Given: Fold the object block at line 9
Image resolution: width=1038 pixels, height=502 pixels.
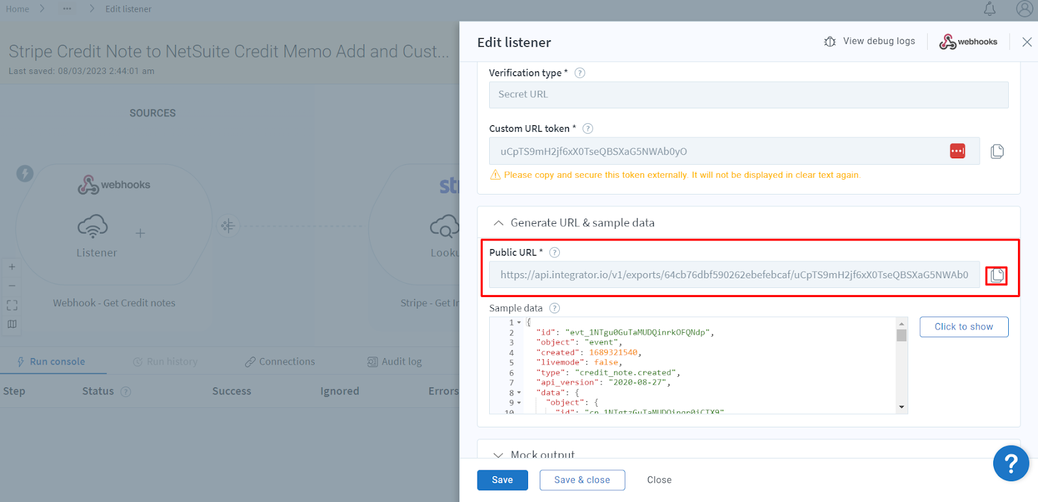Looking at the screenshot, I should point(519,403).
